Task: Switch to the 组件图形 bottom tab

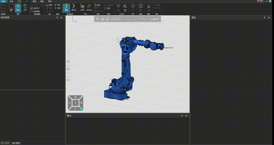Action: coord(16,143)
